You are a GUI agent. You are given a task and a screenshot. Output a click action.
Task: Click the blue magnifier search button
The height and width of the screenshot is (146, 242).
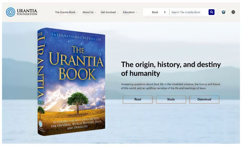point(212,12)
